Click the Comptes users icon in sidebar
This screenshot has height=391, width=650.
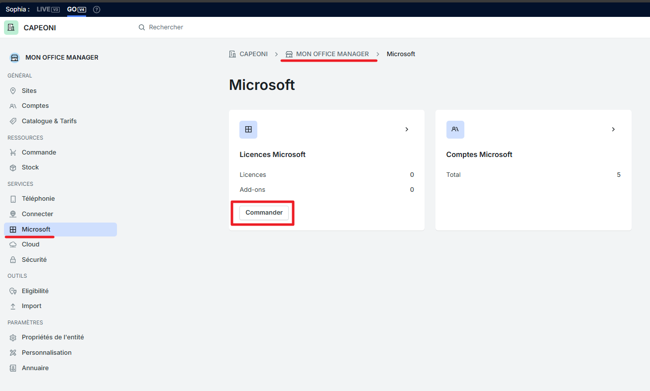pyautogui.click(x=13, y=106)
